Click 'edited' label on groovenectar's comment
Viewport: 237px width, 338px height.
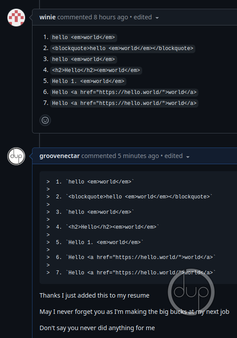tap(173, 156)
